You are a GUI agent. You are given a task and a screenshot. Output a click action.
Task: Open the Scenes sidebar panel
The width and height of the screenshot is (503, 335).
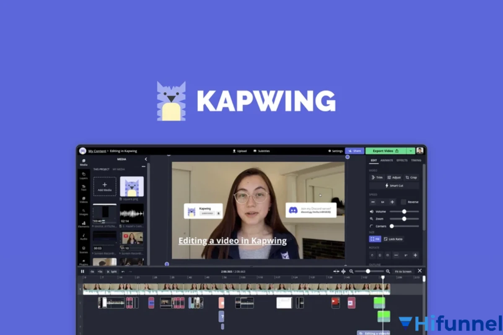[84, 249]
